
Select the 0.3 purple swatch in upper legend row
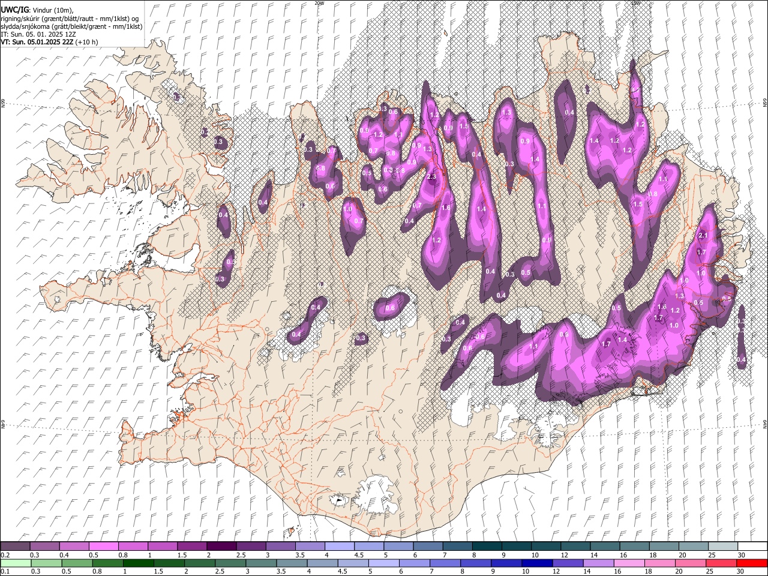[x=44, y=546]
